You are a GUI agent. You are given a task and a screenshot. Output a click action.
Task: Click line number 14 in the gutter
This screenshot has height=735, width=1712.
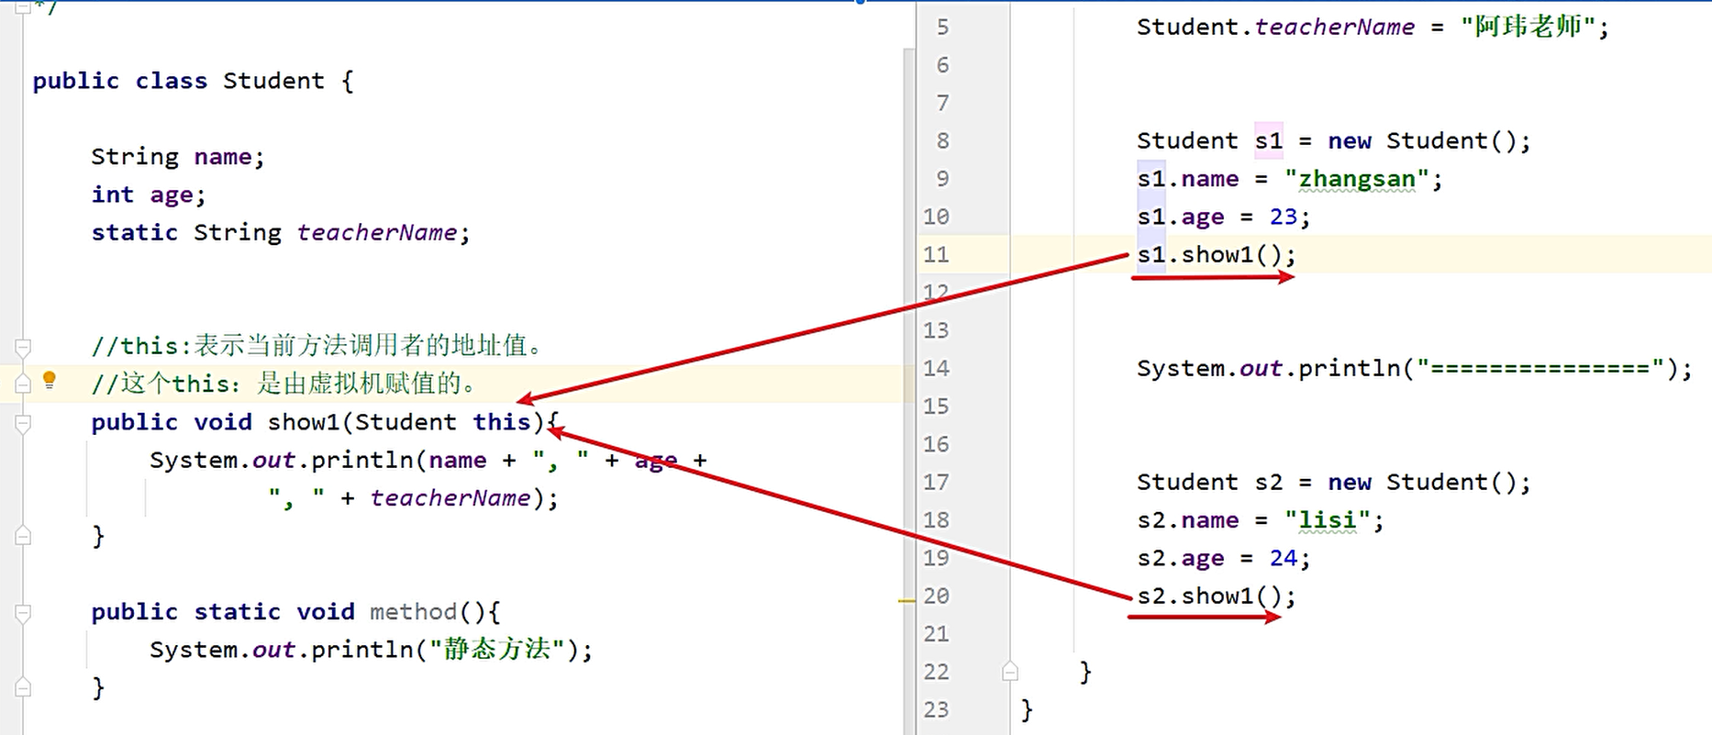pos(936,368)
